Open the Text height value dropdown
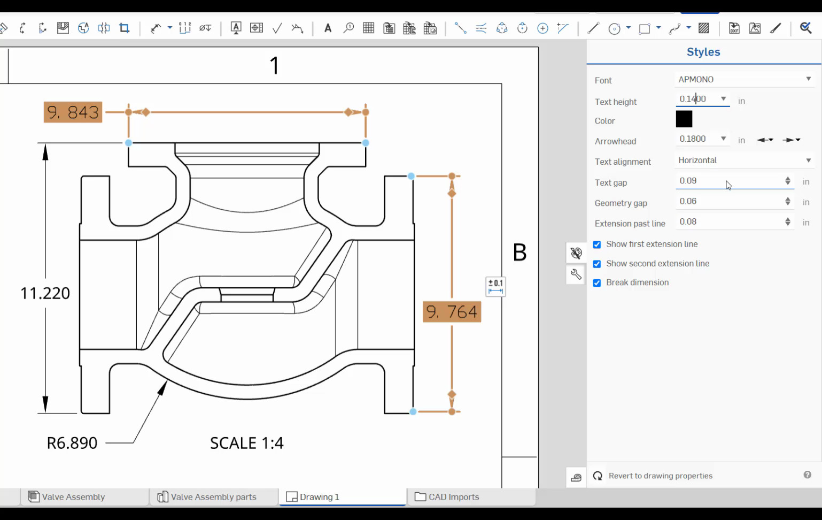The width and height of the screenshot is (822, 520). [723, 99]
